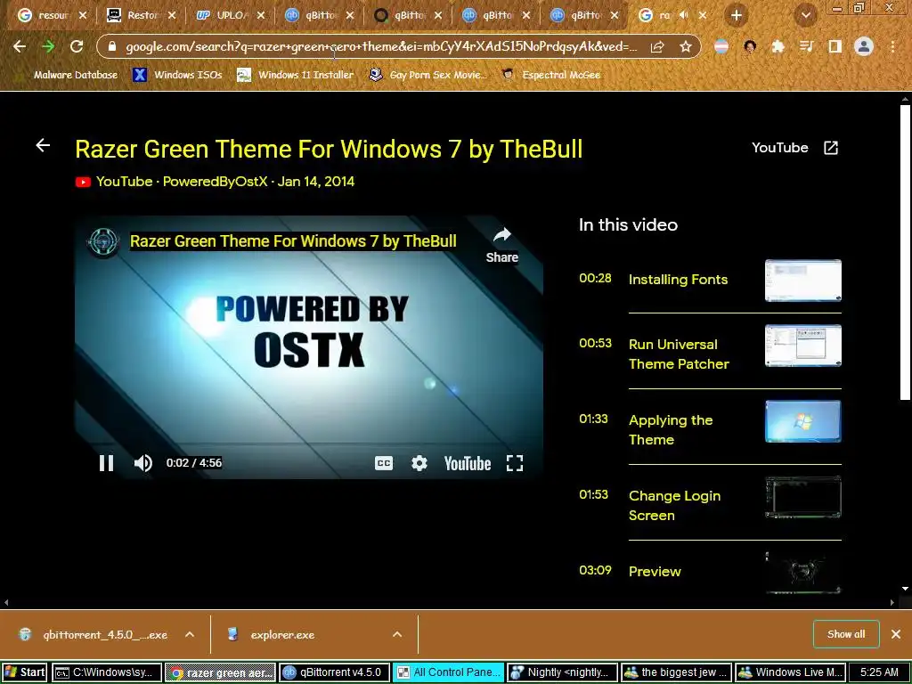Screen dimensions: 912x684
Task: Click the Share arrow in the video
Action: tap(502, 245)
